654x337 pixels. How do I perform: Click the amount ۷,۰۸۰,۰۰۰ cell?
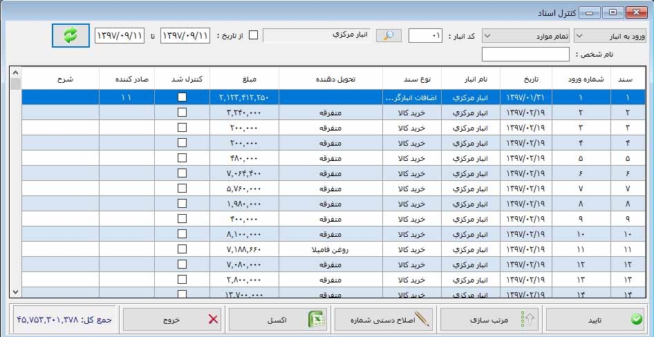coord(244,264)
